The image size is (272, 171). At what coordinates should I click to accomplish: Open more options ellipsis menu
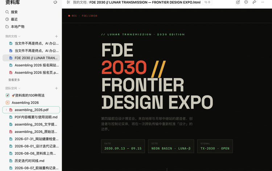coord(263,2)
